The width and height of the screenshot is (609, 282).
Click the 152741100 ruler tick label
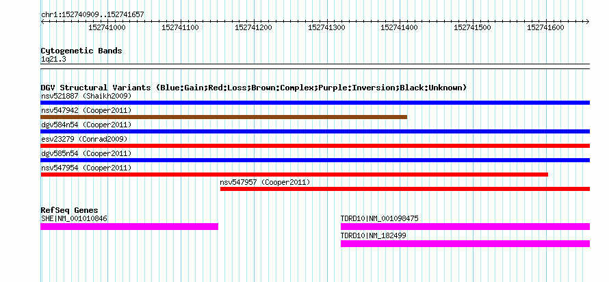click(180, 27)
